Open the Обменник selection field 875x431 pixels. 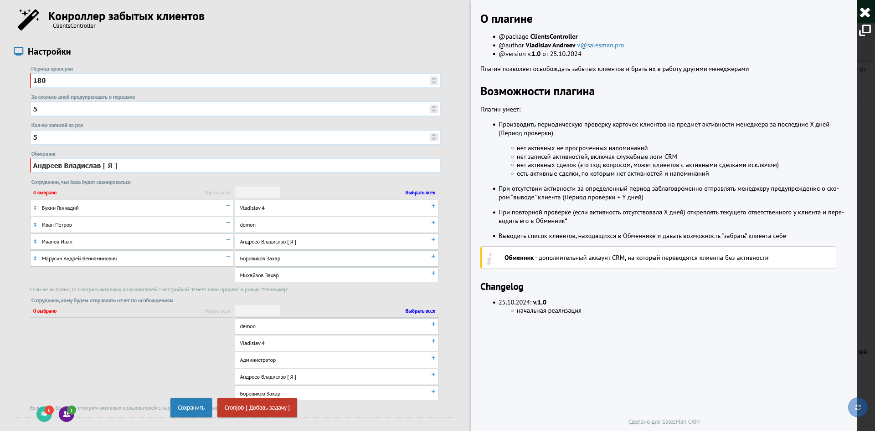236,166
